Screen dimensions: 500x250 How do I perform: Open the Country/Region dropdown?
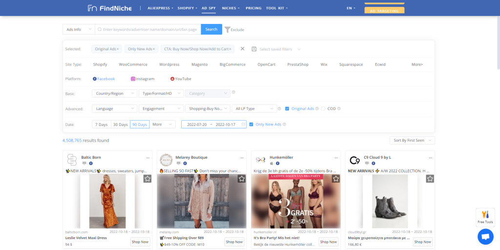pyautogui.click(x=114, y=93)
